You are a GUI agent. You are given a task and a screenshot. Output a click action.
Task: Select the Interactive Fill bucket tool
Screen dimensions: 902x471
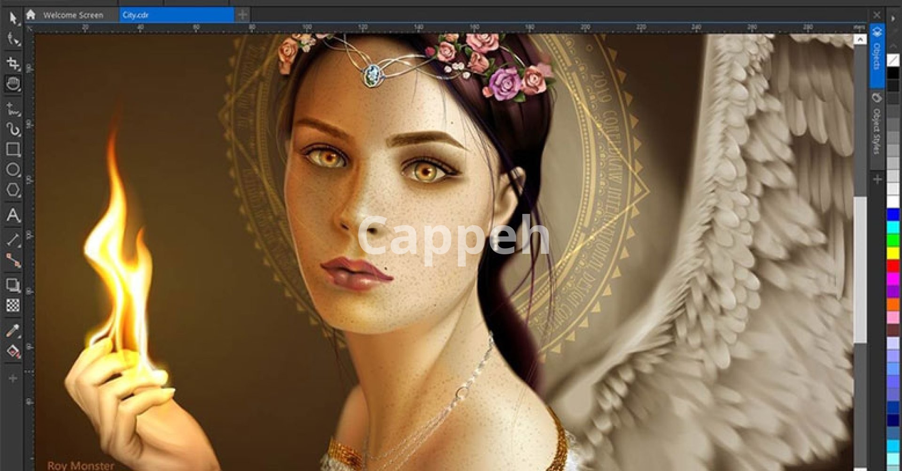[13, 351]
